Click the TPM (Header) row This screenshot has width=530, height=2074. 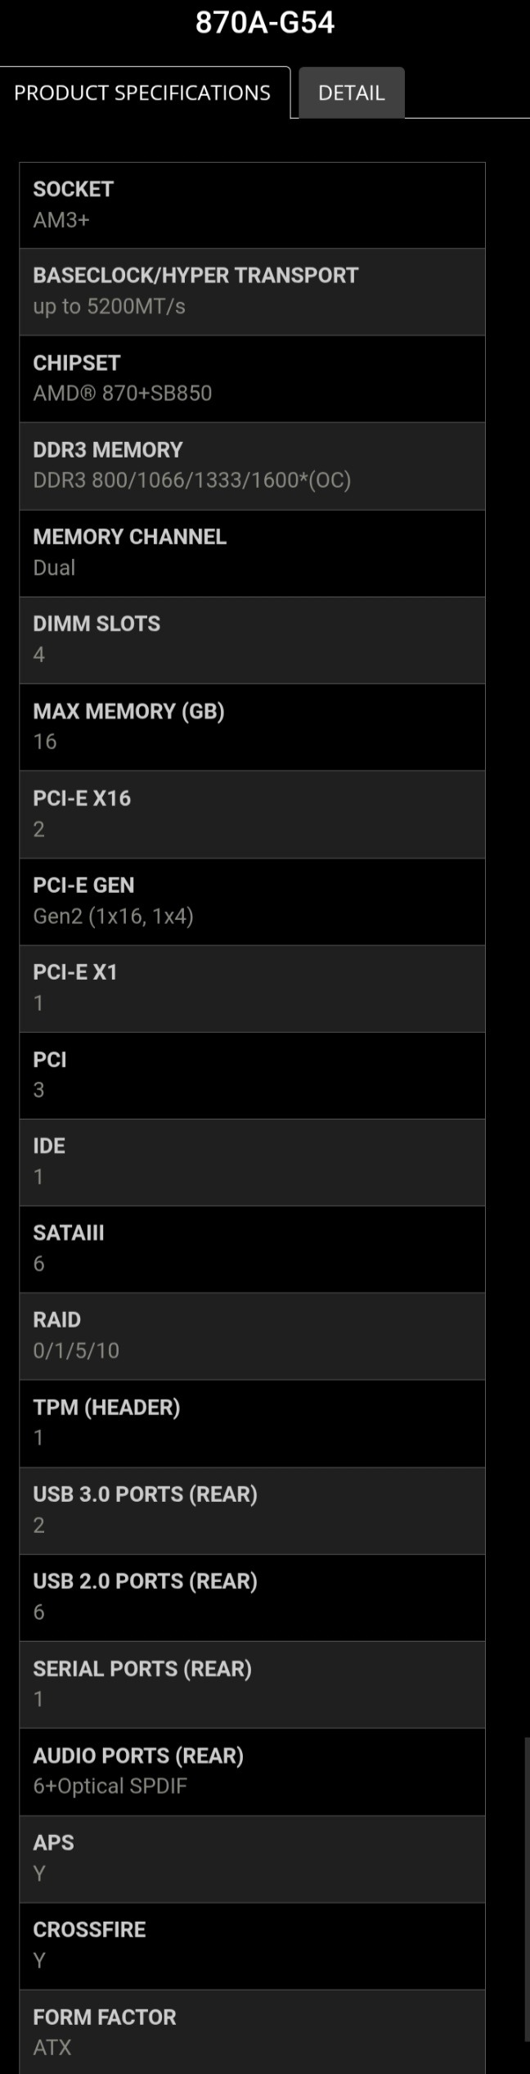coord(252,1422)
